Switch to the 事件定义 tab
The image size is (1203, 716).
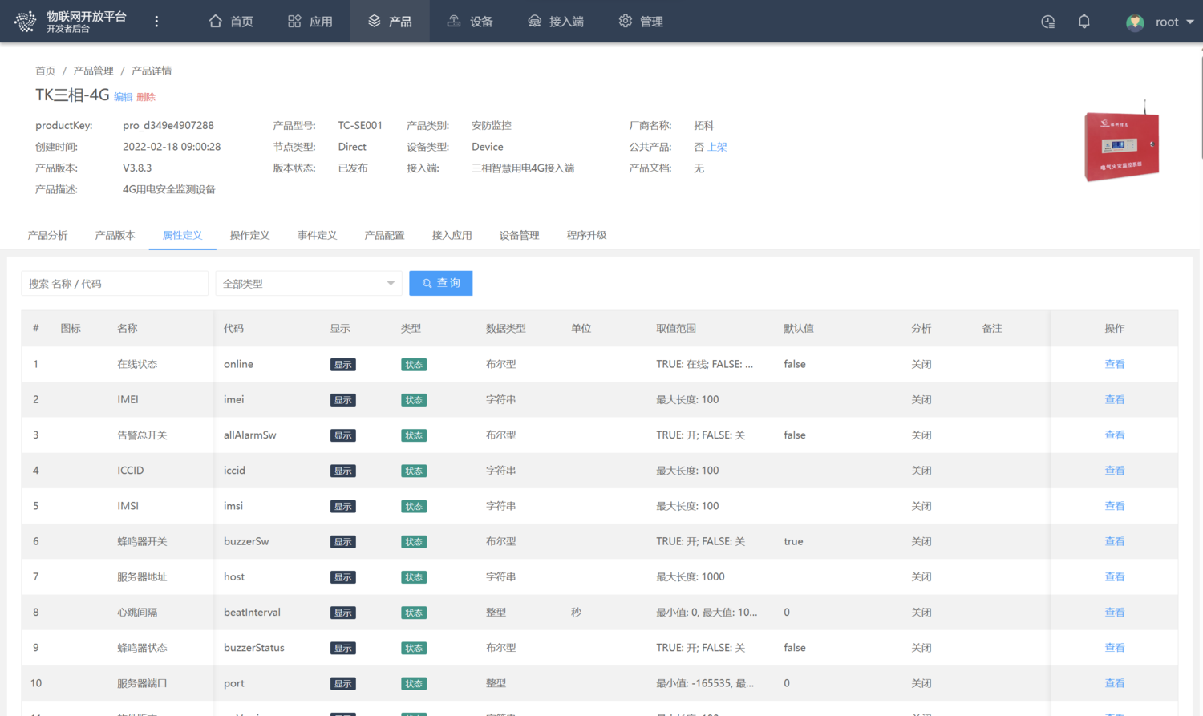317,235
